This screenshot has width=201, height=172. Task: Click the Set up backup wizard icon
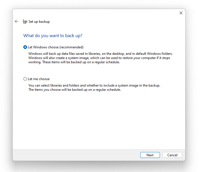tap(25, 21)
